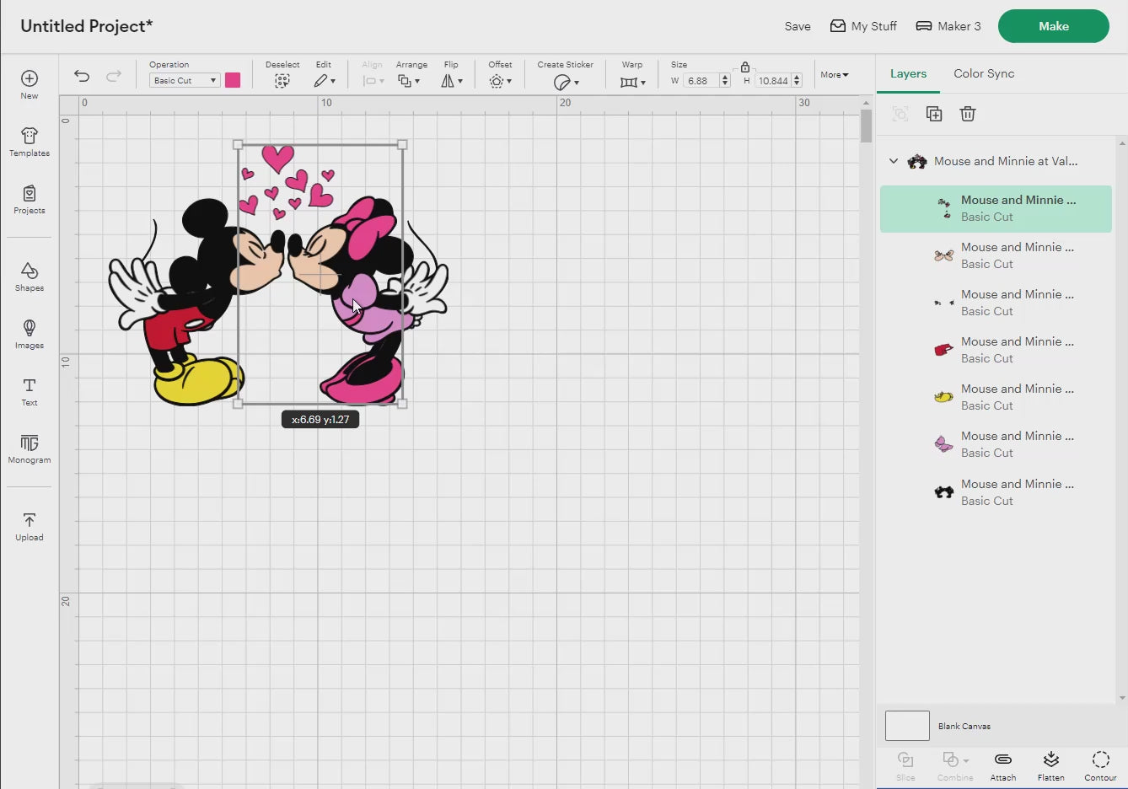Image resolution: width=1128 pixels, height=789 pixels.
Task: Open the Arrange tool
Action: [409, 81]
